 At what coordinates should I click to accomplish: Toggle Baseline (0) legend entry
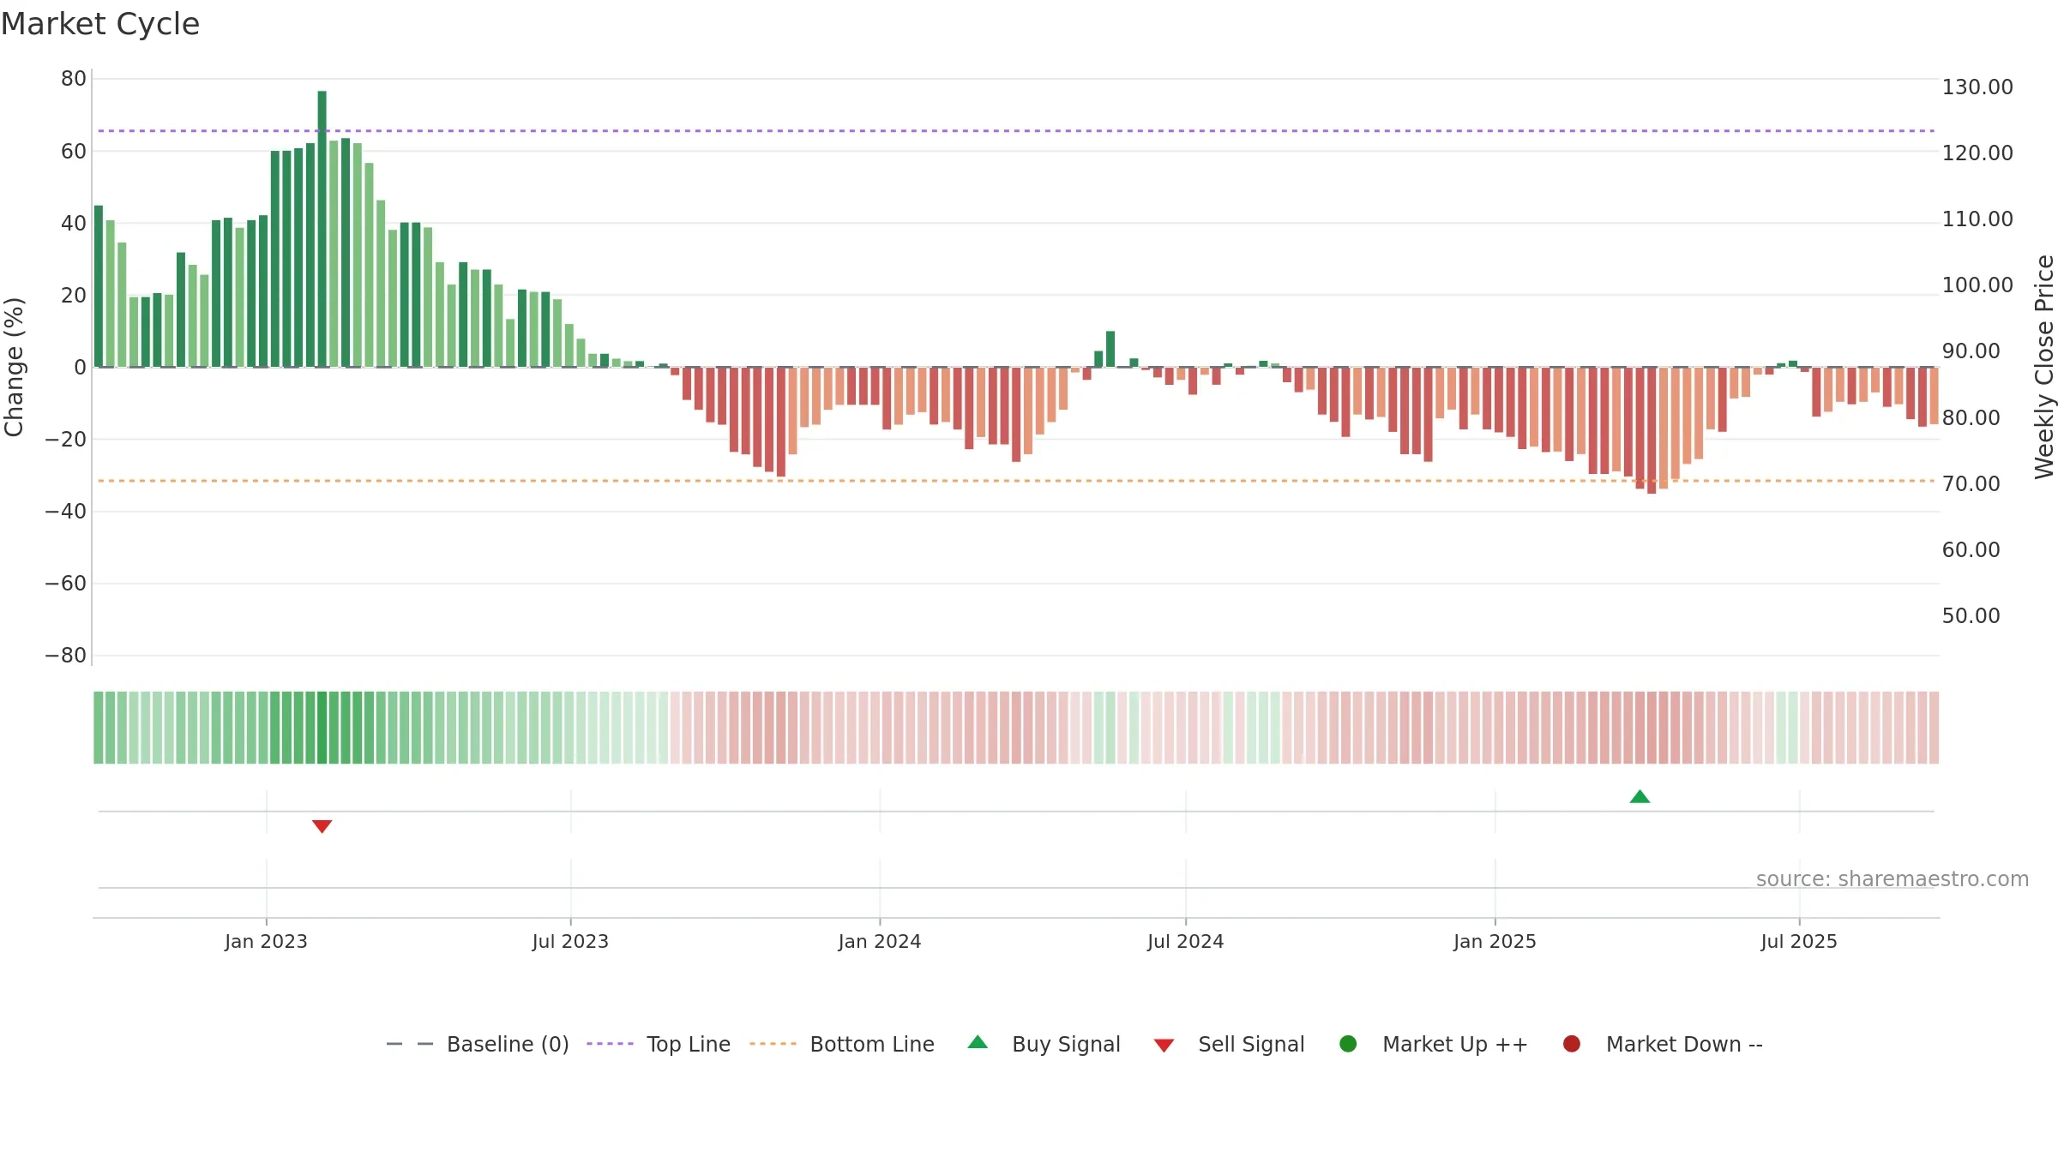tap(478, 1044)
